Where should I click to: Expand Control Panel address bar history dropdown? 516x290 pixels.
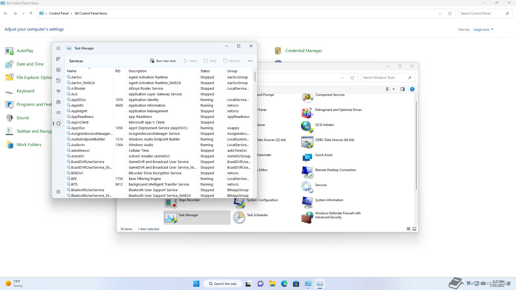[440, 13]
